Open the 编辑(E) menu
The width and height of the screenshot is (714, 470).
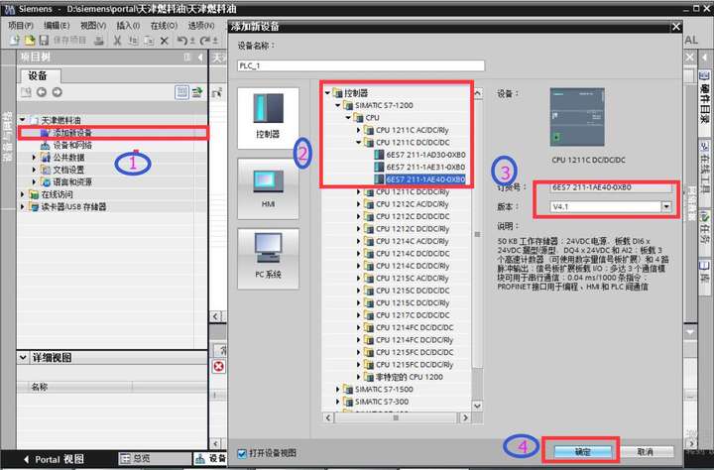point(57,26)
